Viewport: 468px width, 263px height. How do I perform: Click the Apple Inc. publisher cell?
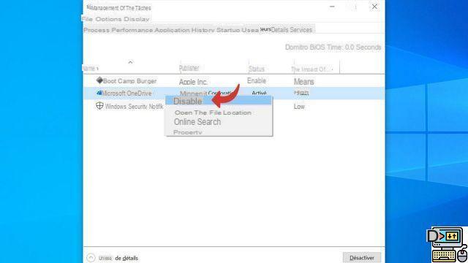[193, 82]
